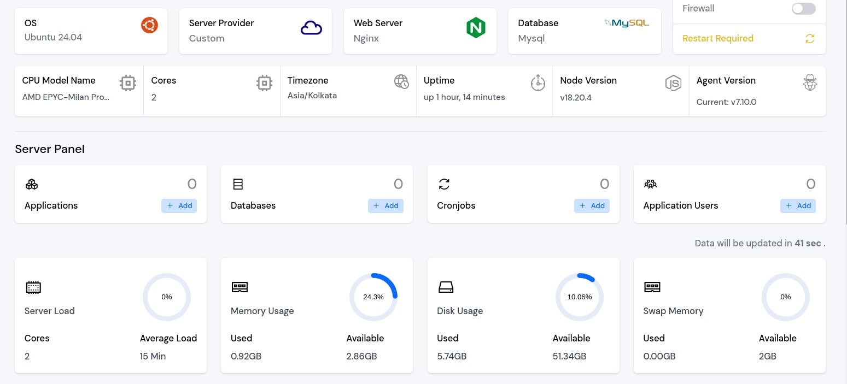Click the Memory Usage 24.3% gauge
The width and height of the screenshot is (847, 384).
(373, 297)
